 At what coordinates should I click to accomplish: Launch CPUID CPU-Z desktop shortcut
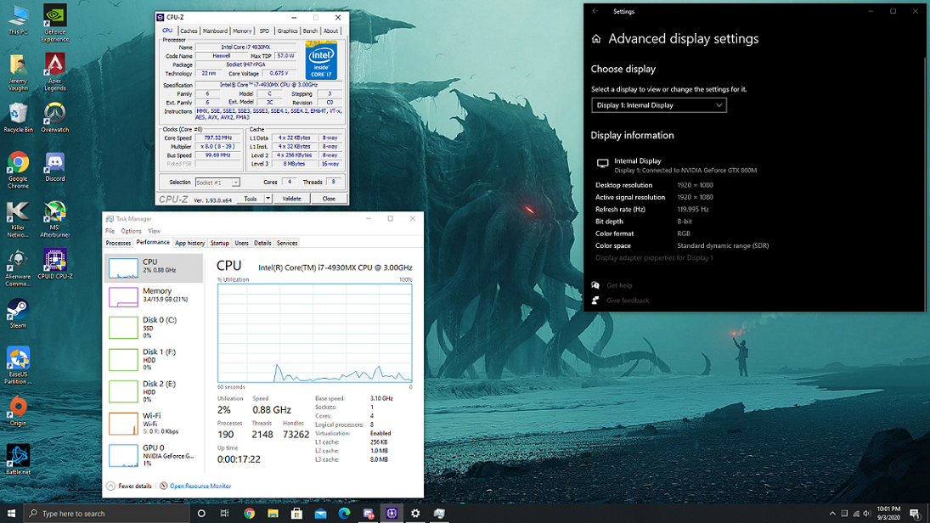[55, 264]
